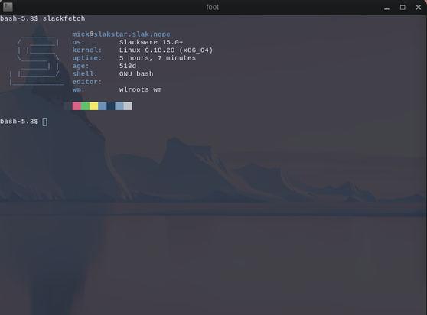Click 'mick@slakstar.slak.nope' hostname line

121,34
